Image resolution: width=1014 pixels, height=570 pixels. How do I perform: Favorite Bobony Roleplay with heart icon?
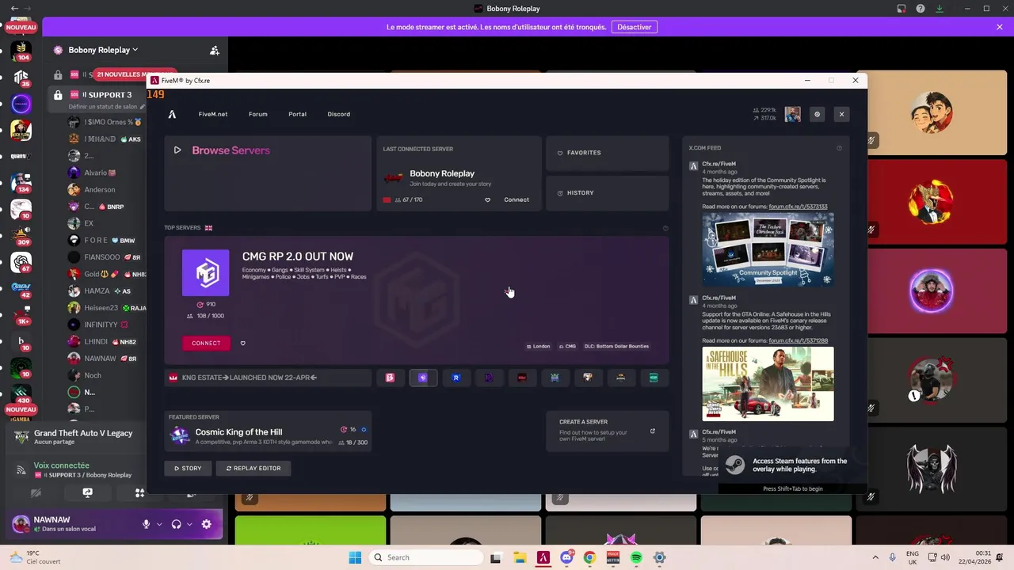point(487,199)
